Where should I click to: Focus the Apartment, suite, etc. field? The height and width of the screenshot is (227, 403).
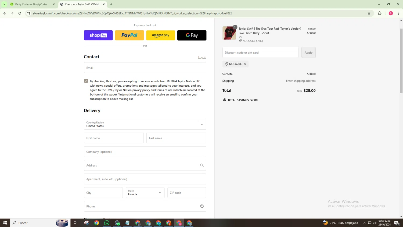[145, 179]
